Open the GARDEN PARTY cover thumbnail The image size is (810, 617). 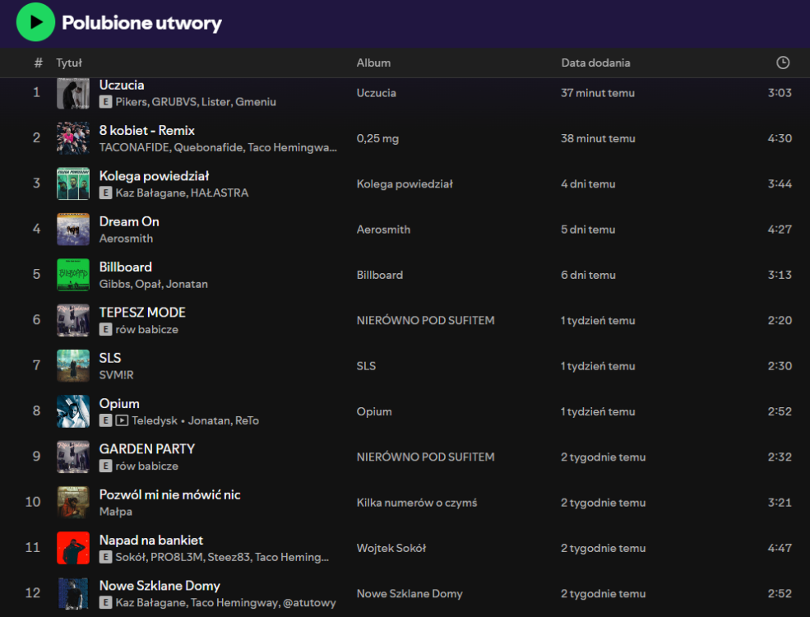click(x=73, y=457)
